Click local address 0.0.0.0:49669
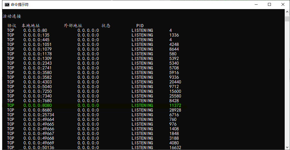This screenshot has height=150, width=290. coord(39,143)
